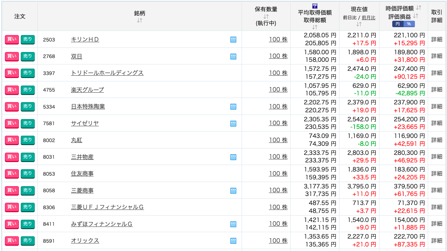Click 100株 quantity for 三菱商事
Image resolution: width=447 pixels, height=251 pixels.
pyautogui.click(x=278, y=190)
